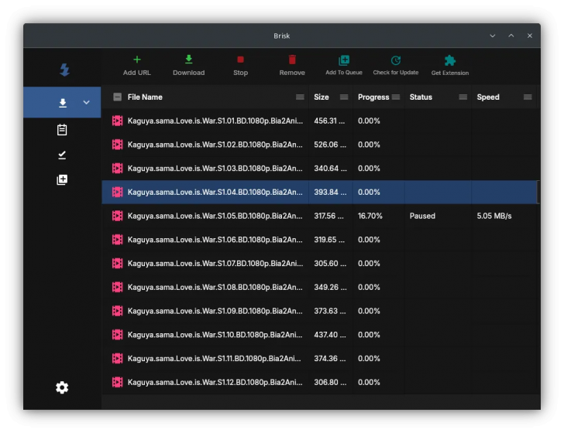Click the video icon of the S1.08 file
Screen dimensions: 564x433
(x=117, y=287)
